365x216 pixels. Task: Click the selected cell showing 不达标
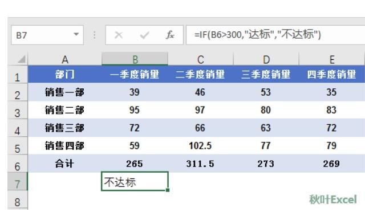pos(135,181)
